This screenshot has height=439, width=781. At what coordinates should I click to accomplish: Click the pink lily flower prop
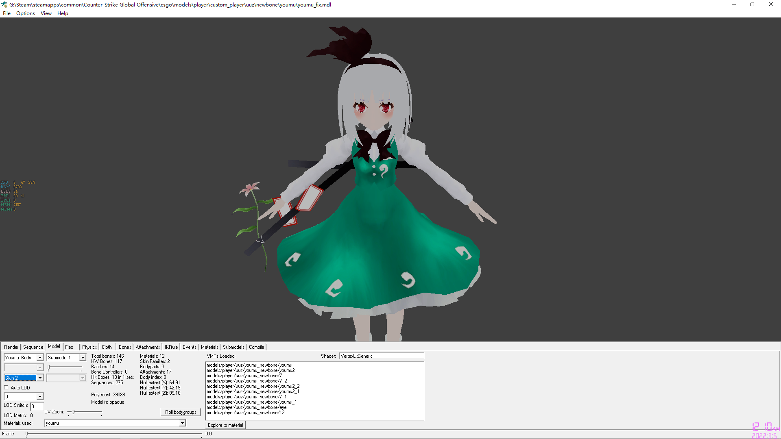click(x=249, y=189)
